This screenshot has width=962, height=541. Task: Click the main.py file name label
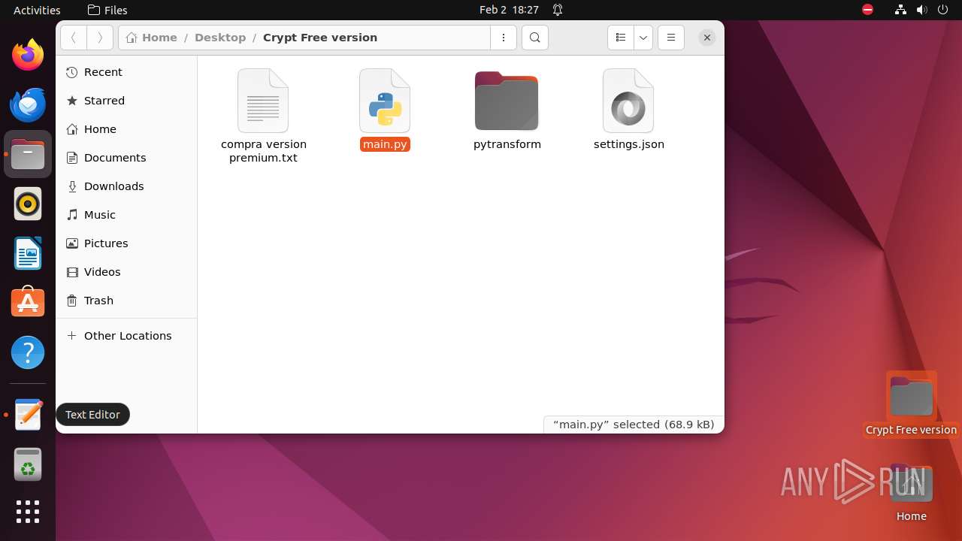click(x=385, y=144)
